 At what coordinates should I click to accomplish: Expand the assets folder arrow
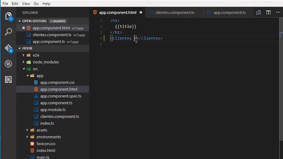tap(27, 130)
